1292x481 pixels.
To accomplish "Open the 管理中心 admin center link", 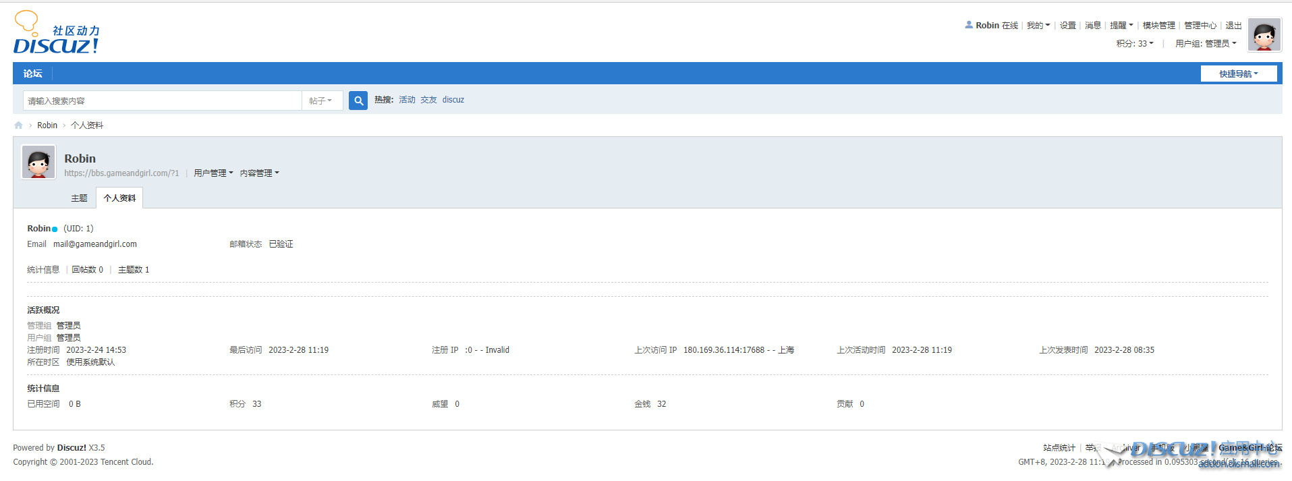I will tap(1200, 26).
